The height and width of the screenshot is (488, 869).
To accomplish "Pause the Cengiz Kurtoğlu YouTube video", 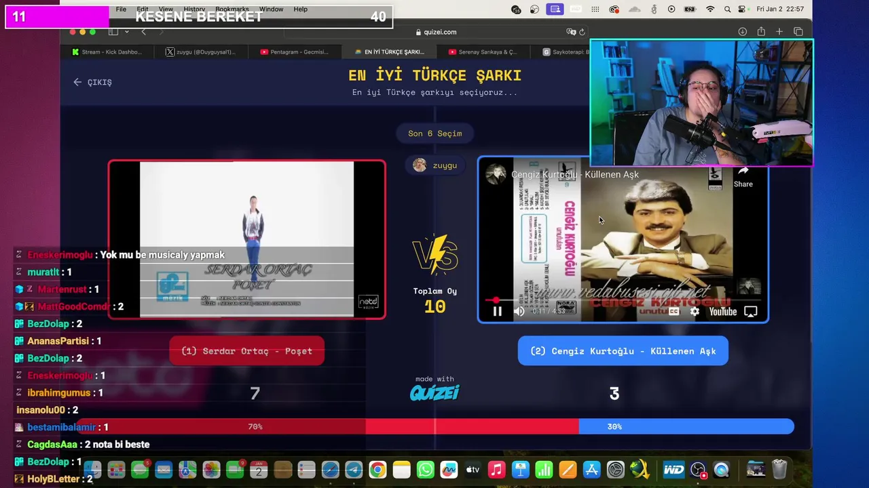I will (497, 311).
